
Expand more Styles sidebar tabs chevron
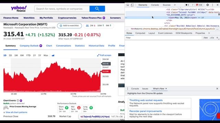(209, 33)
